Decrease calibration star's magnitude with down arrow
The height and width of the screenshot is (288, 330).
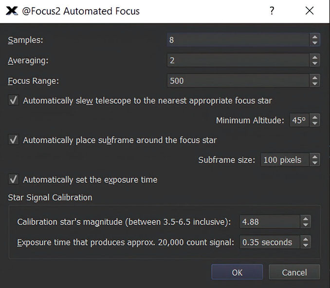[306, 225]
